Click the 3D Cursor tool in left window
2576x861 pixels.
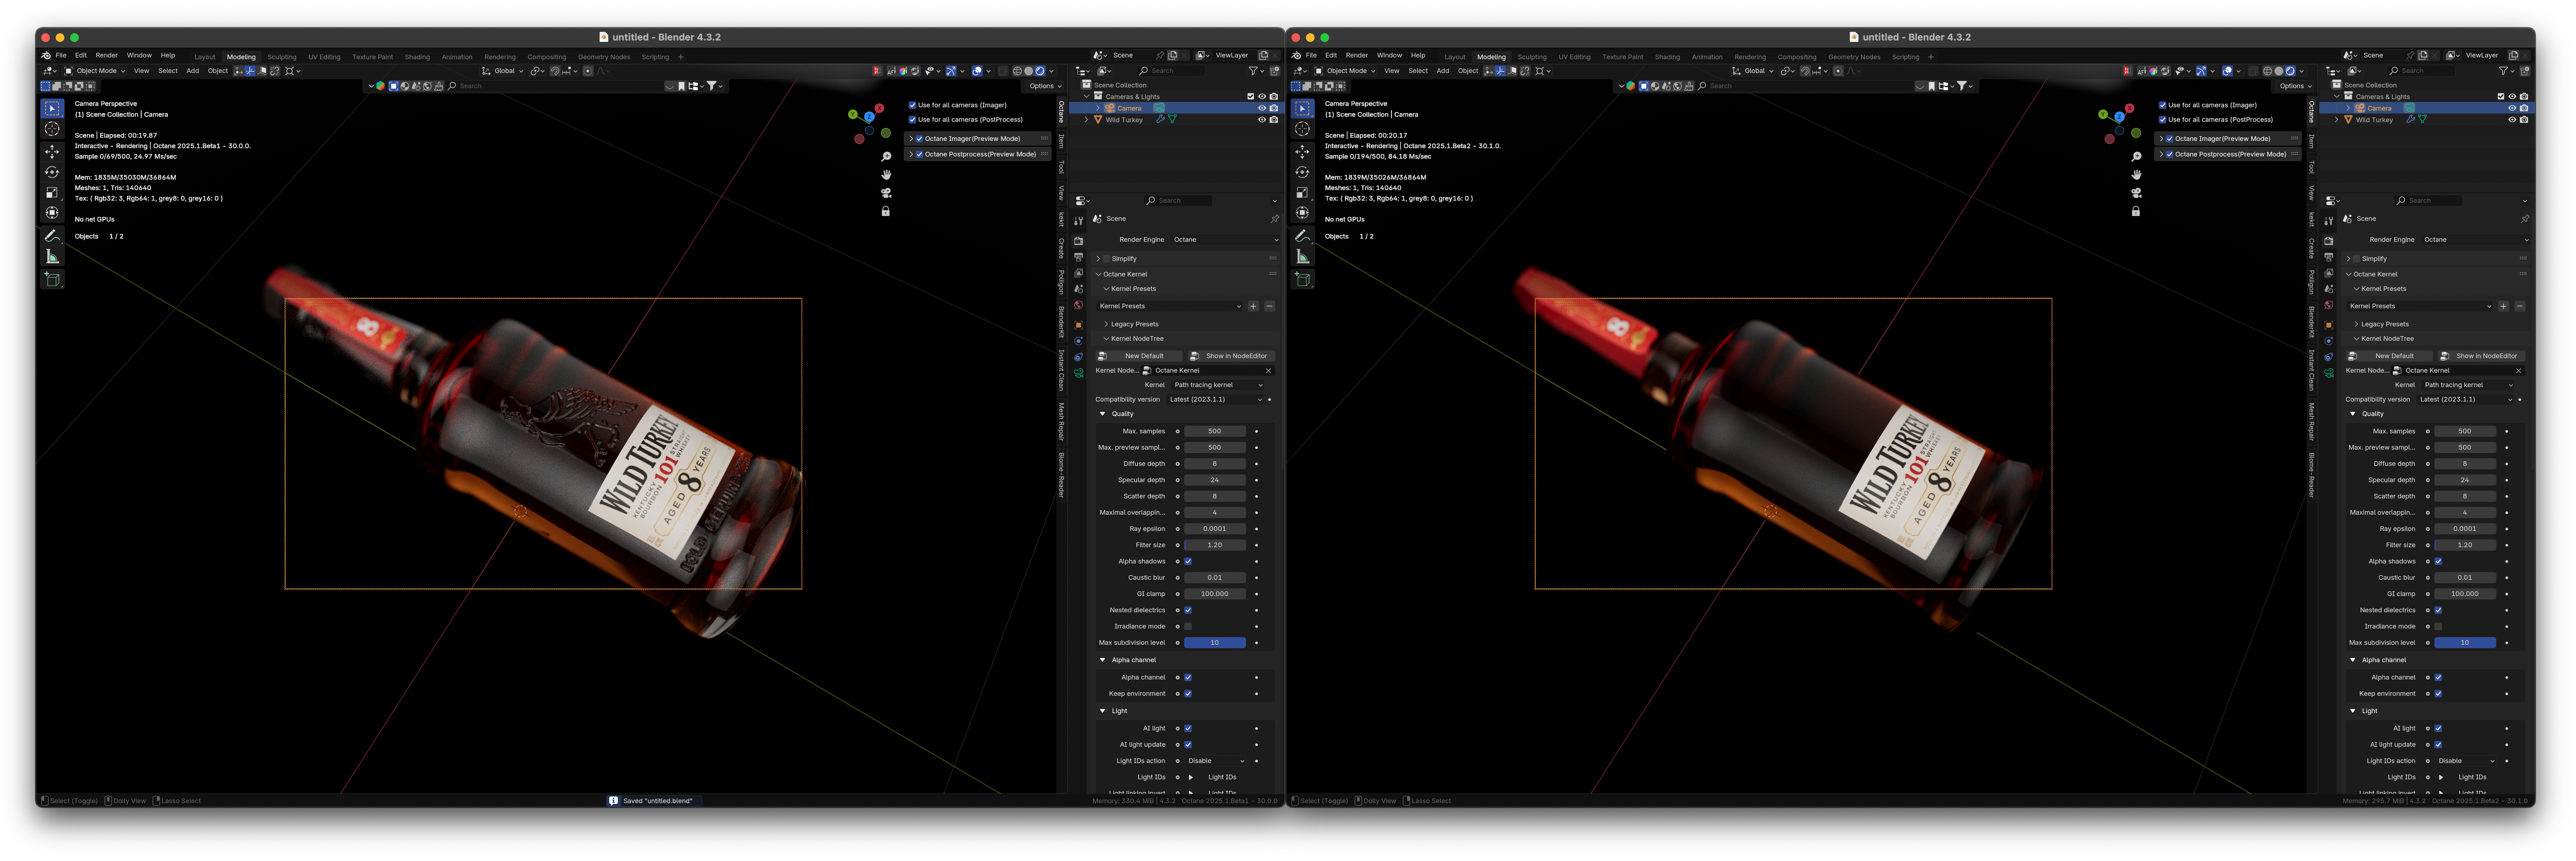52,129
